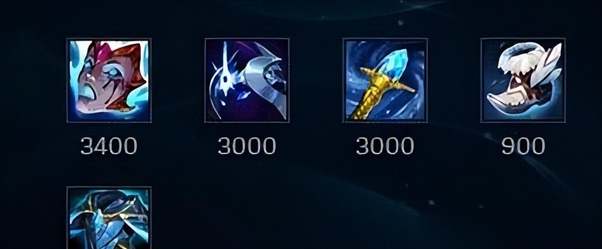Choose the winged white boots thumbnail
Viewport: 602px width, 249px height.
[x=523, y=80]
